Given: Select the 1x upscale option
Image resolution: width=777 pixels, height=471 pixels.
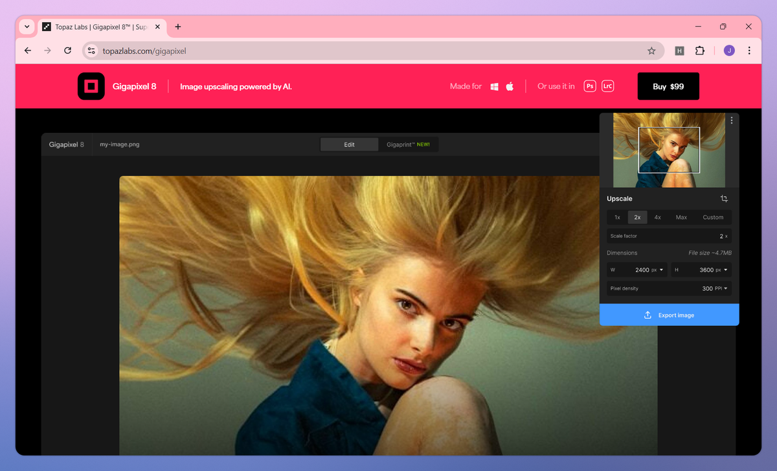Looking at the screenshot, I should (617, 217).
